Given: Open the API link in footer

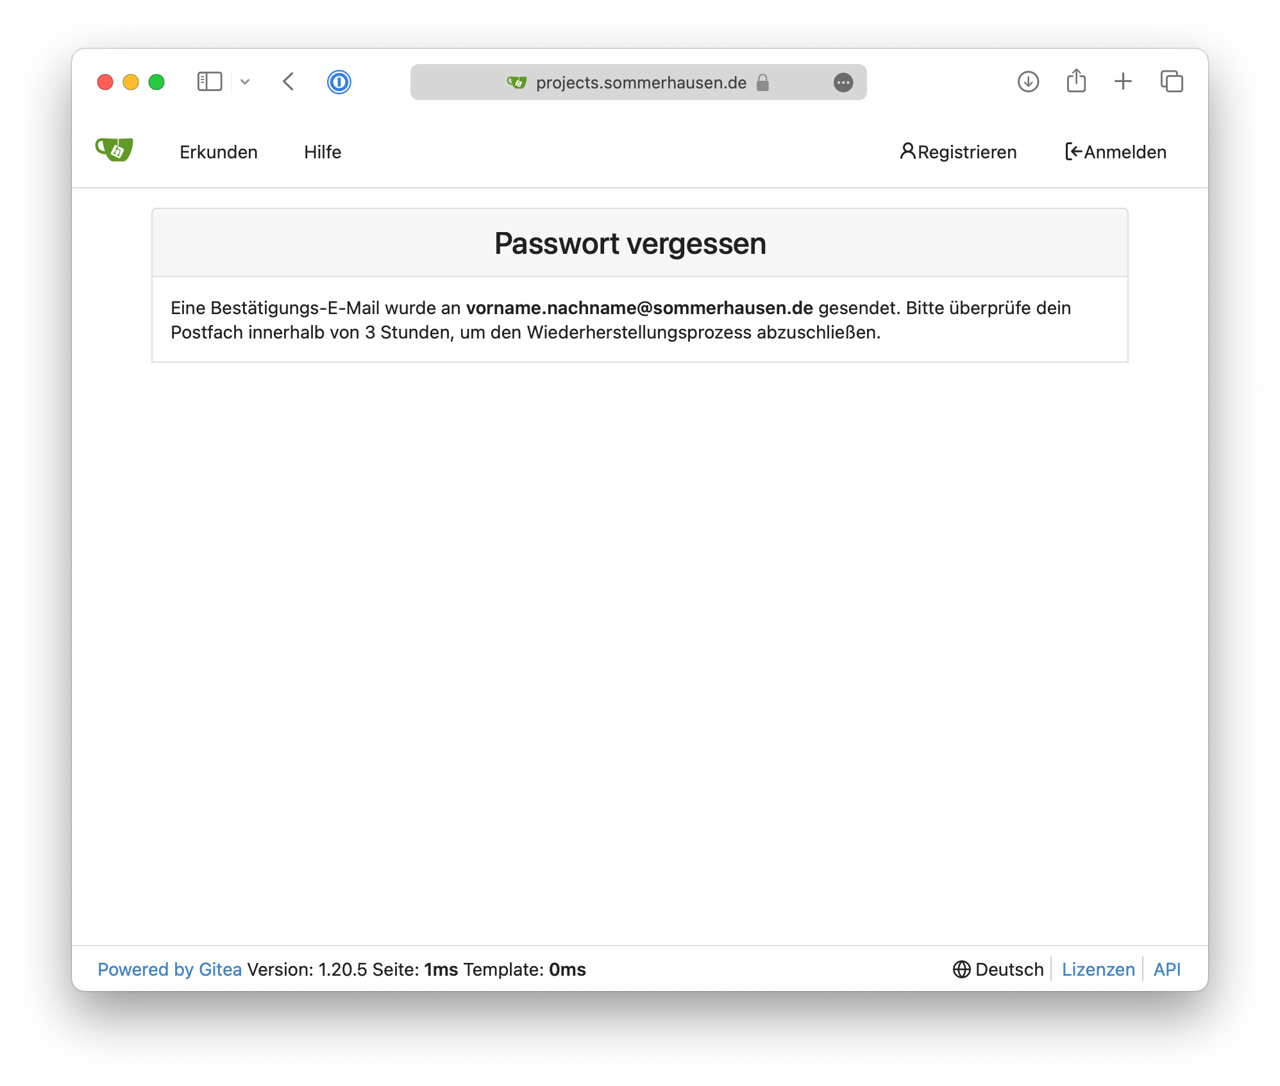Looking at the screenshot, I should (1166, 969).
